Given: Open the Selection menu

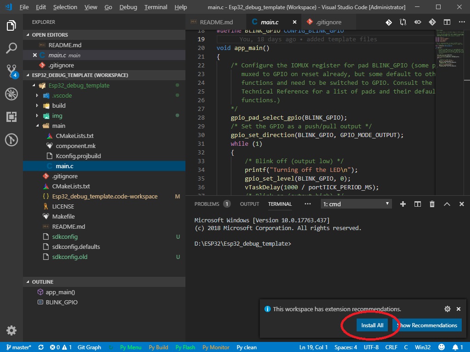Looking at the screenshot, I should [65, 7].
